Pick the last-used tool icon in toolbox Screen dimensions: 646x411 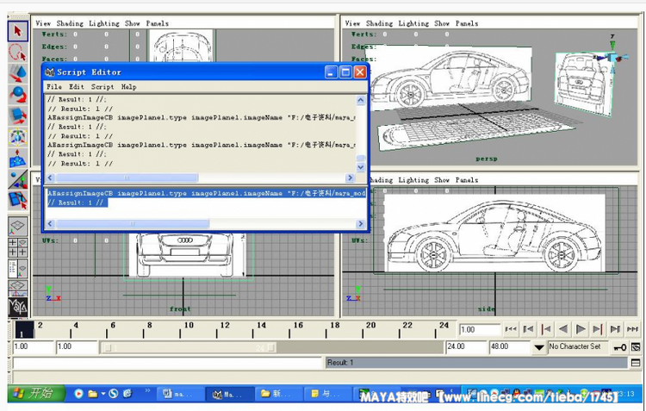coord(18,201)
